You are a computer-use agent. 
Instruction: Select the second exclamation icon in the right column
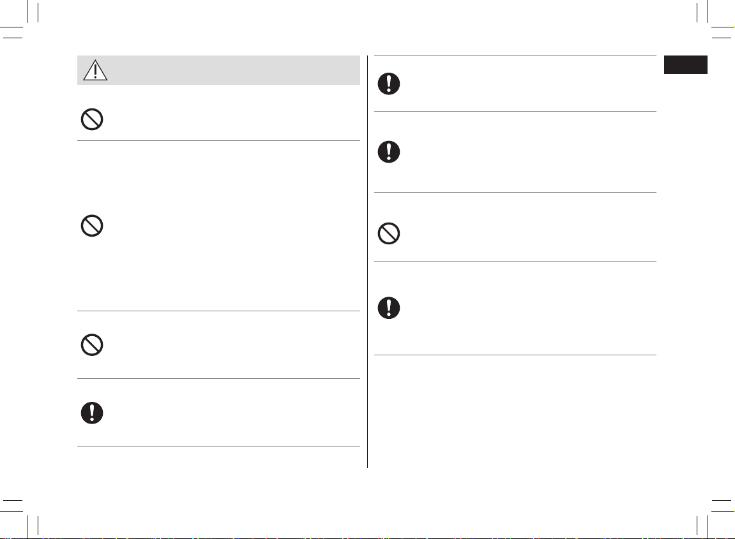[389, 152]
